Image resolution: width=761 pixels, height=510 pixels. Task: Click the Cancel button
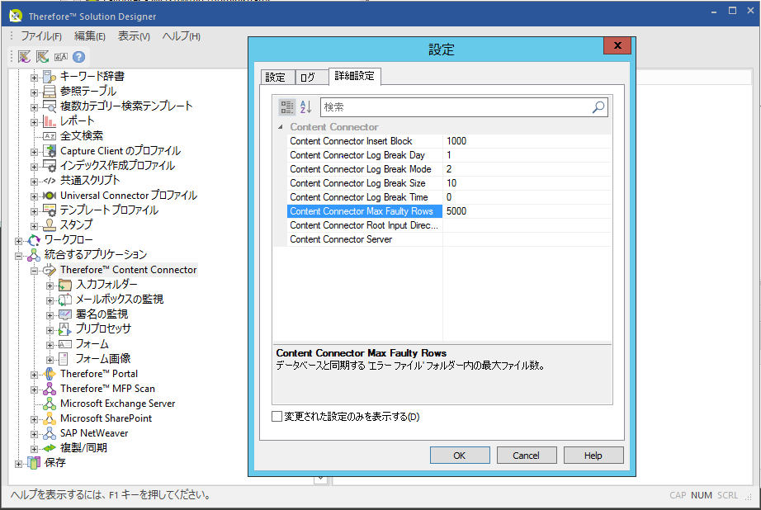(x=526, y=456)
